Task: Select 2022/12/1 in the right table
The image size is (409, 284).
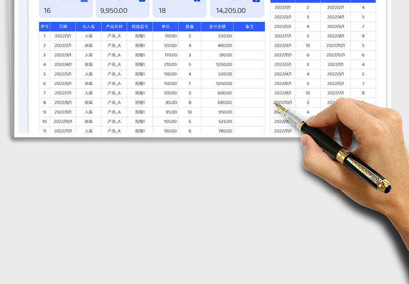Action: tap(335, 55)
